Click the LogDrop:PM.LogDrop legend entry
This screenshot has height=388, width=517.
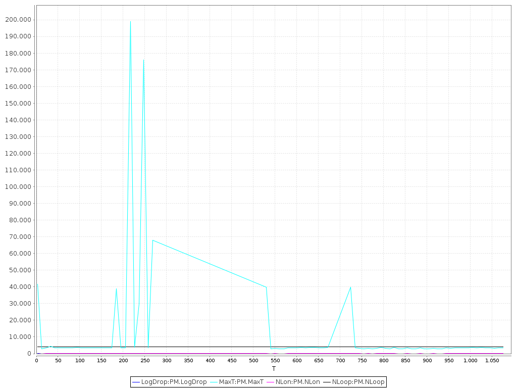tap(170, 382)
